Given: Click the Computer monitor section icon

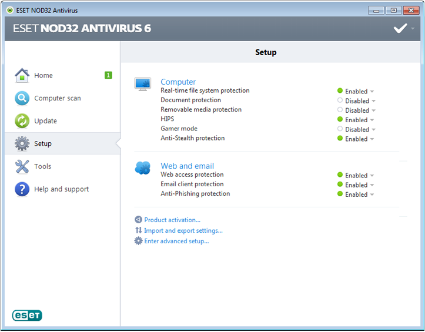Looking at the screenshot, I should [x=143, y=84].
